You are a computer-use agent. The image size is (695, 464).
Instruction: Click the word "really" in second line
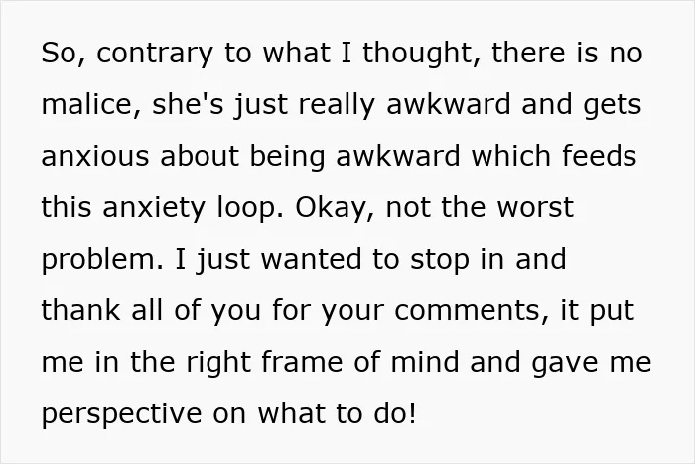[336, 105]
